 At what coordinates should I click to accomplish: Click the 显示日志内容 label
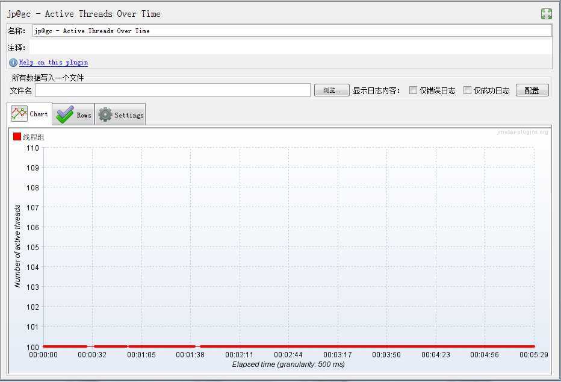pyautogui.click(x=376, y=90)
